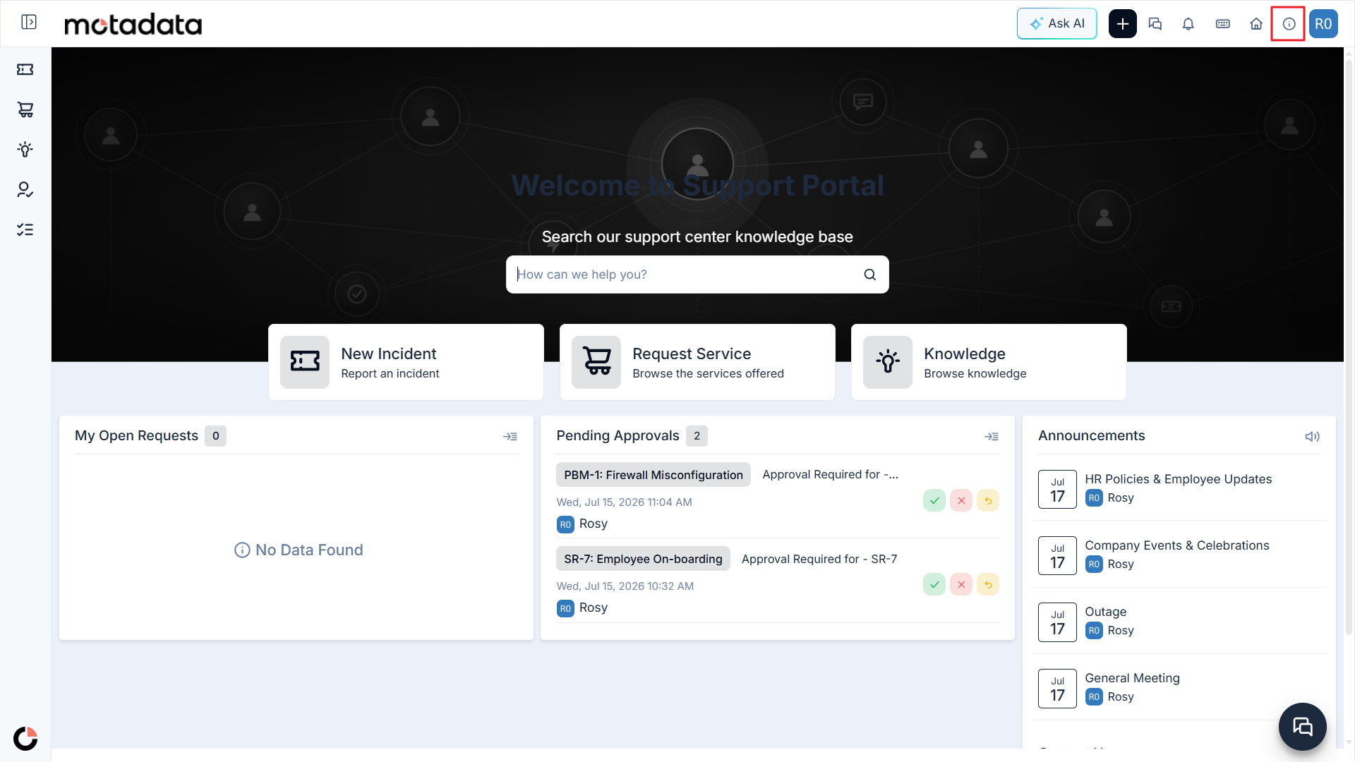Click the My Open Requests count badge 0
The image size is (1355, 762).
(x=215, y=436)
